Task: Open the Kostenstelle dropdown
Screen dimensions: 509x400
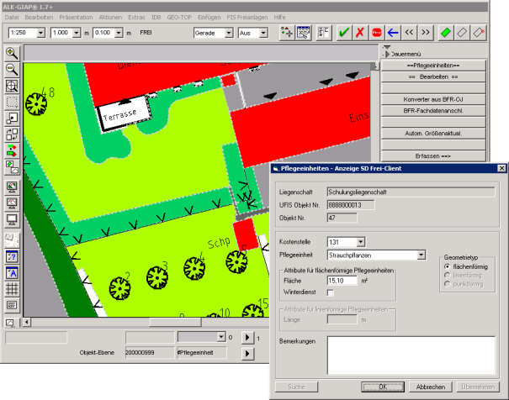Action: 360,242
